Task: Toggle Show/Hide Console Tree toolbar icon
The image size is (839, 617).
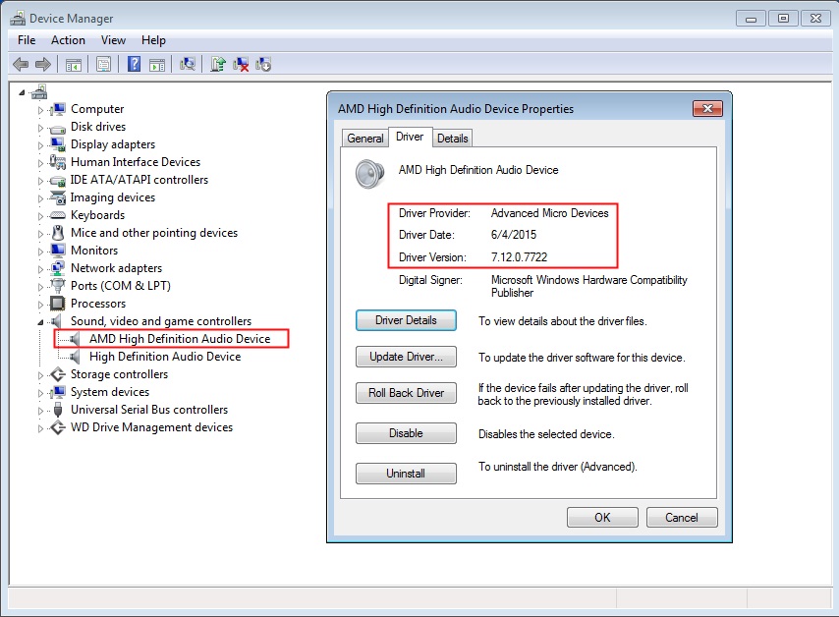Action: pos(74,65)
